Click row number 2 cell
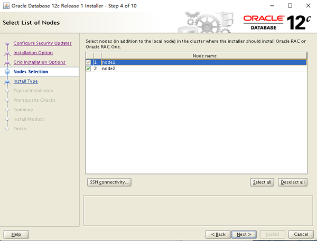Screen dimensions: 317x241 pyautogui.click(x=97, y=69)
